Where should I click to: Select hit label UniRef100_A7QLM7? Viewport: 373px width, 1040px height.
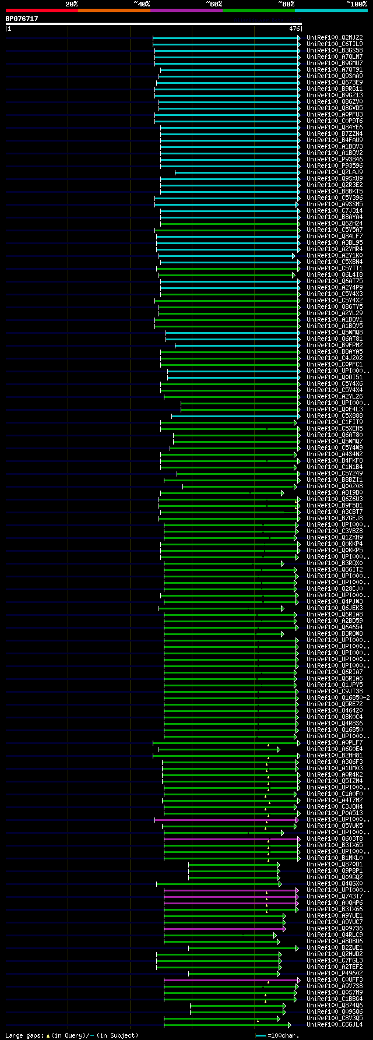click(x=335, y=57)
